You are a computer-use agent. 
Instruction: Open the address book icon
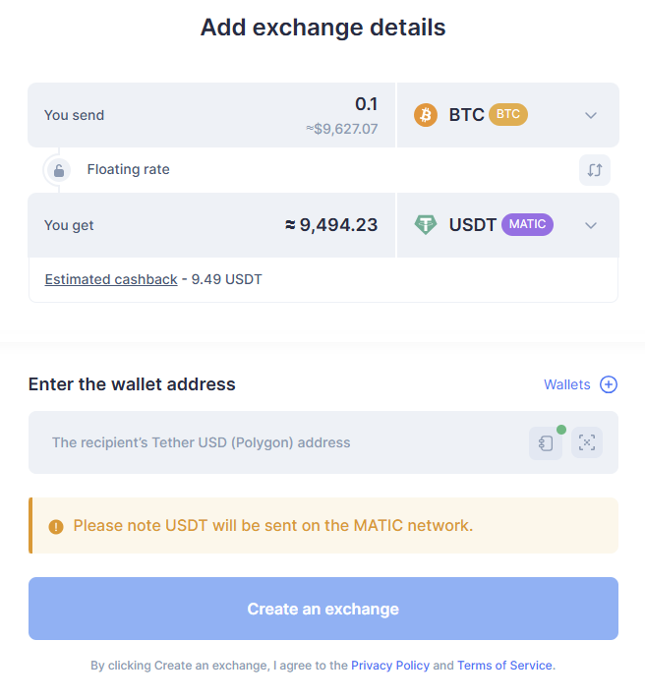[546, 442]
